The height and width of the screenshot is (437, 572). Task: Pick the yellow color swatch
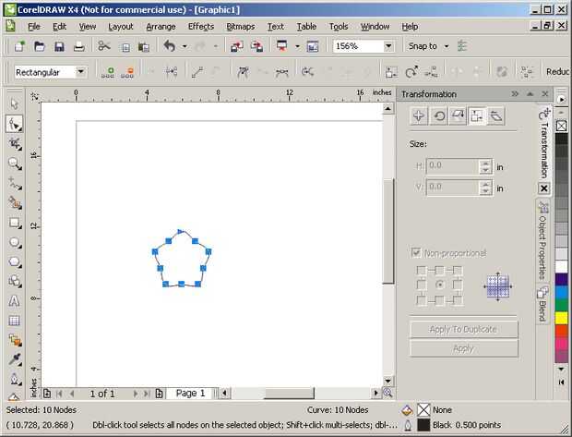[x=561, y=318]
